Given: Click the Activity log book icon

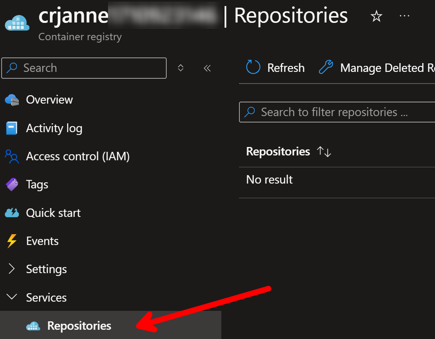Looking at the screenshot, I should click(12, 128).
